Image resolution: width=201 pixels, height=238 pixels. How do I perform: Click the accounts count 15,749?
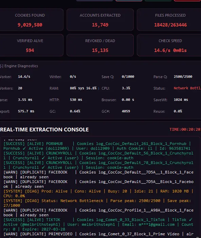coord(100,25)
